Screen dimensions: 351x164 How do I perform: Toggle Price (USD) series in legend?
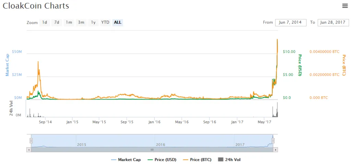coord(162,160)
